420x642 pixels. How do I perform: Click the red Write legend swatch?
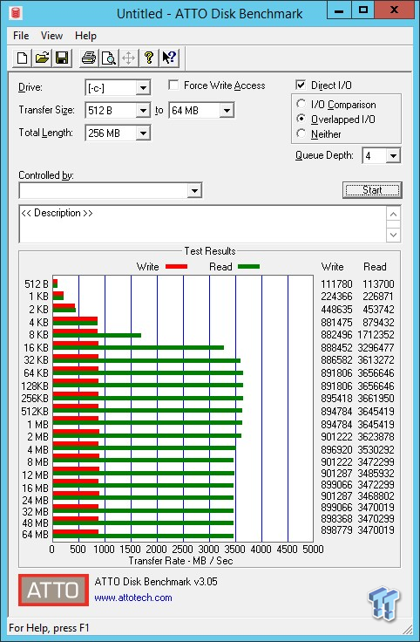click(176, 267)
